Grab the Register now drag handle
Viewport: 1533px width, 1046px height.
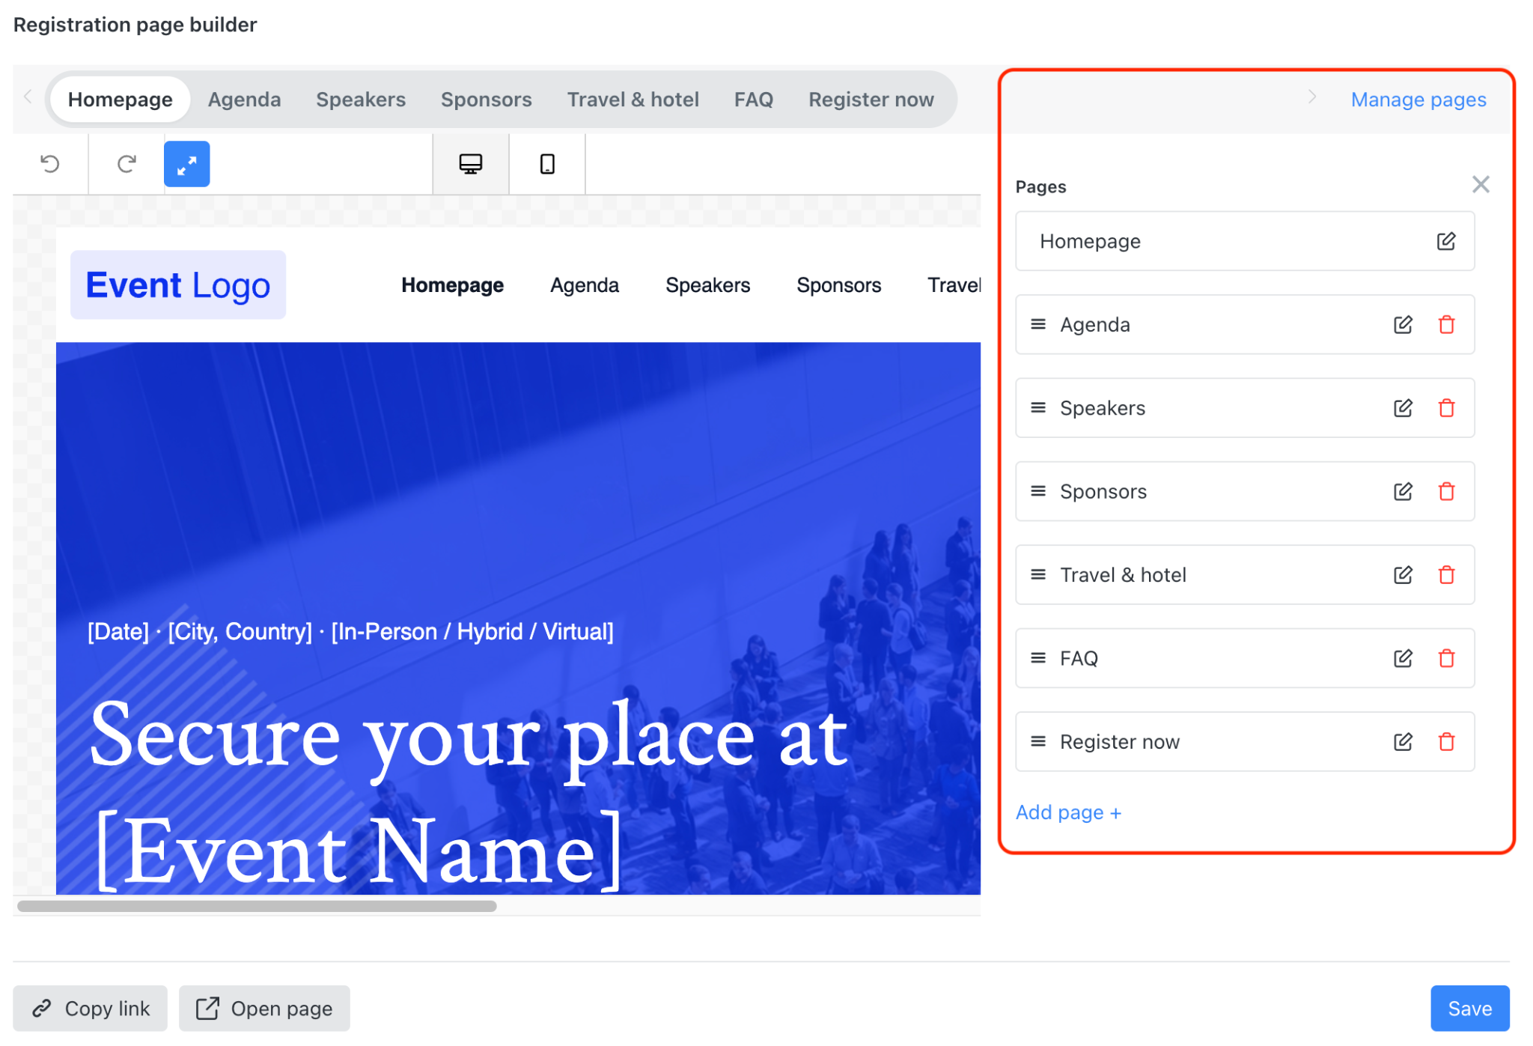(x=1037, y=741)
